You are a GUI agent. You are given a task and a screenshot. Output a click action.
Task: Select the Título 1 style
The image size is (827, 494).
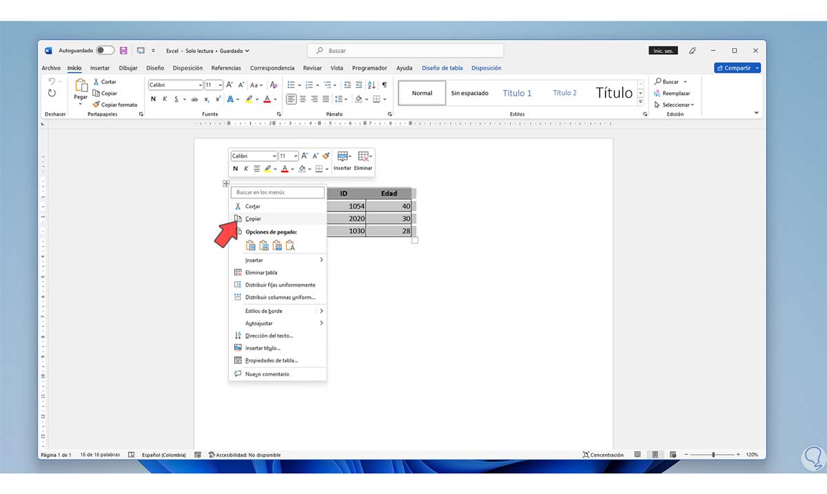(x=517, y=93)
